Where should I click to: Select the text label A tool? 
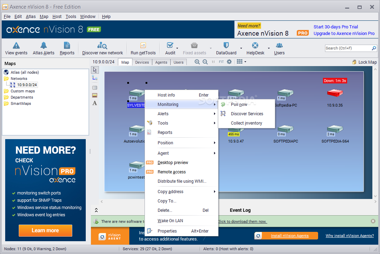(95, 103)
